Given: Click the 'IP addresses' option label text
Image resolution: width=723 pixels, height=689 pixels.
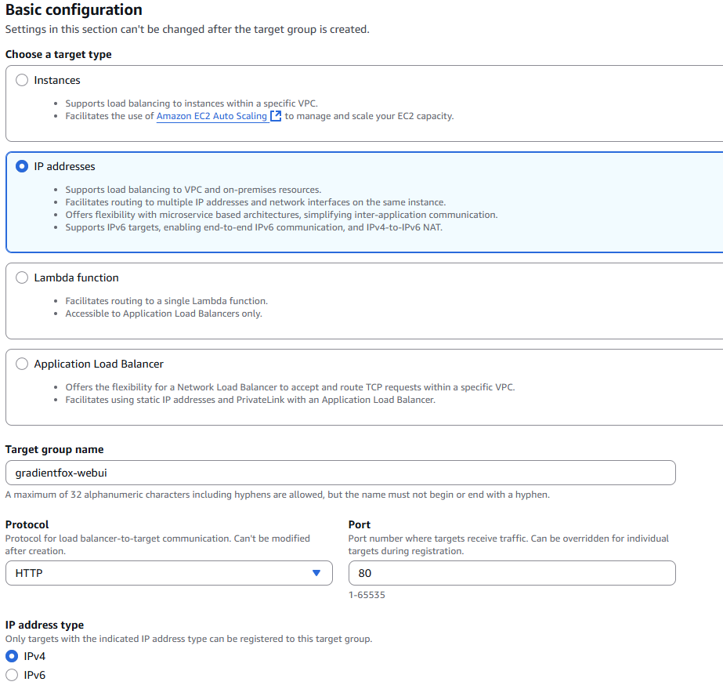Looking at the screenshot, I should click(x=65, y=166).
